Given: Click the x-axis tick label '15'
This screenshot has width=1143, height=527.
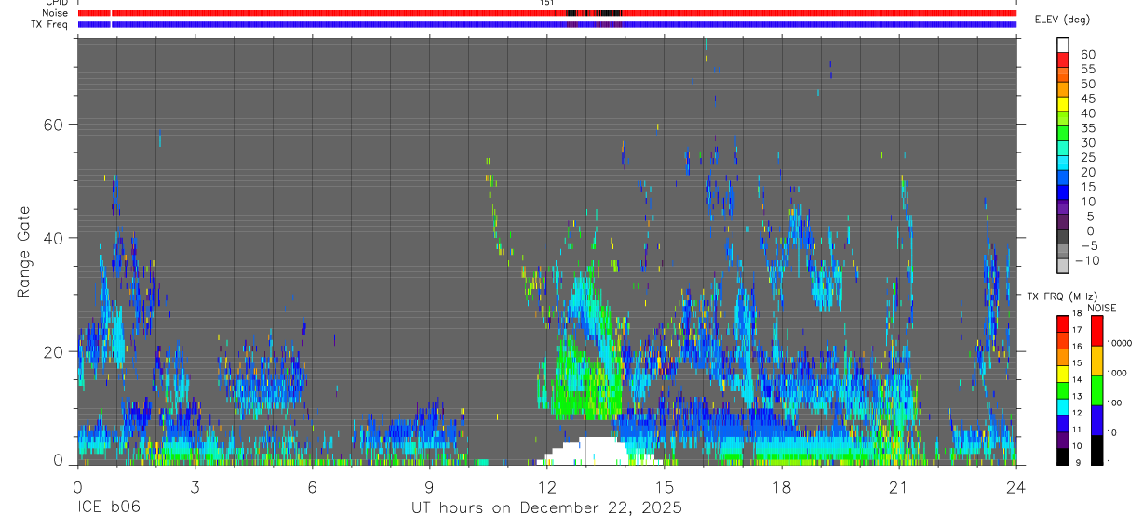Looking at the screenshot, I should (664, 486).
